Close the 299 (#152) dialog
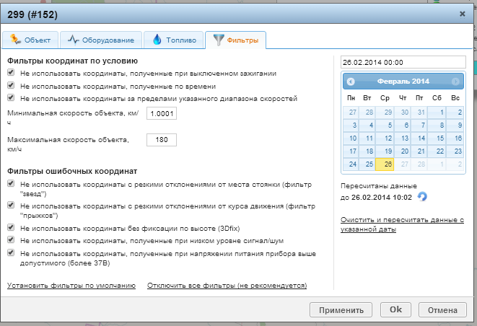 pyautogui.click(x=462, y=13)
